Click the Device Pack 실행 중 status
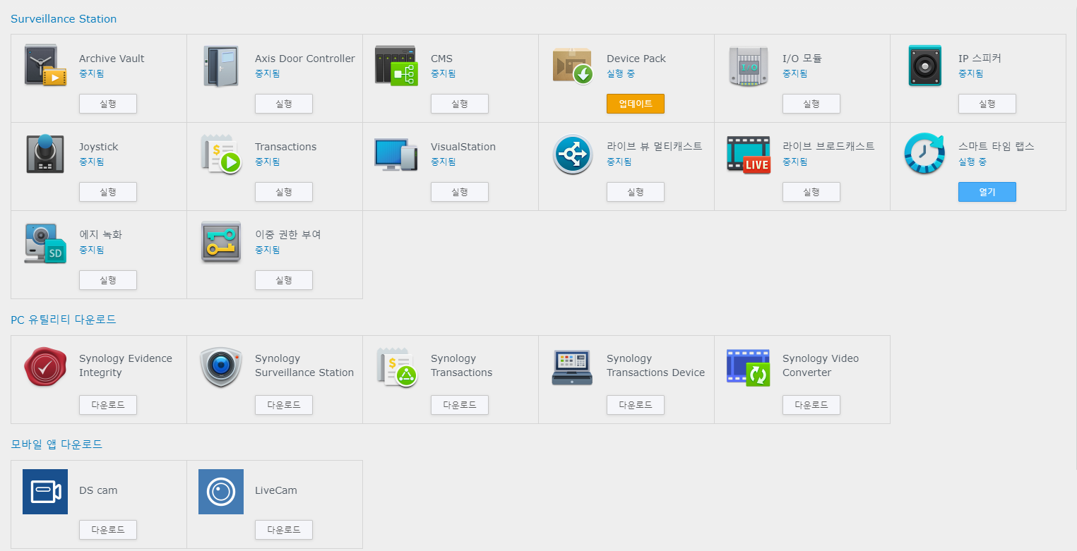 [x=621, y=73]
